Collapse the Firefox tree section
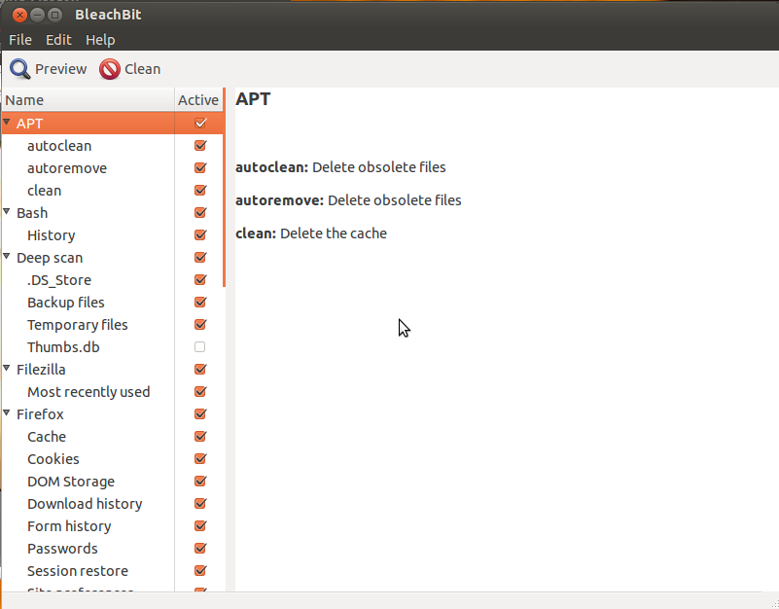 click(x=8, y=413)
